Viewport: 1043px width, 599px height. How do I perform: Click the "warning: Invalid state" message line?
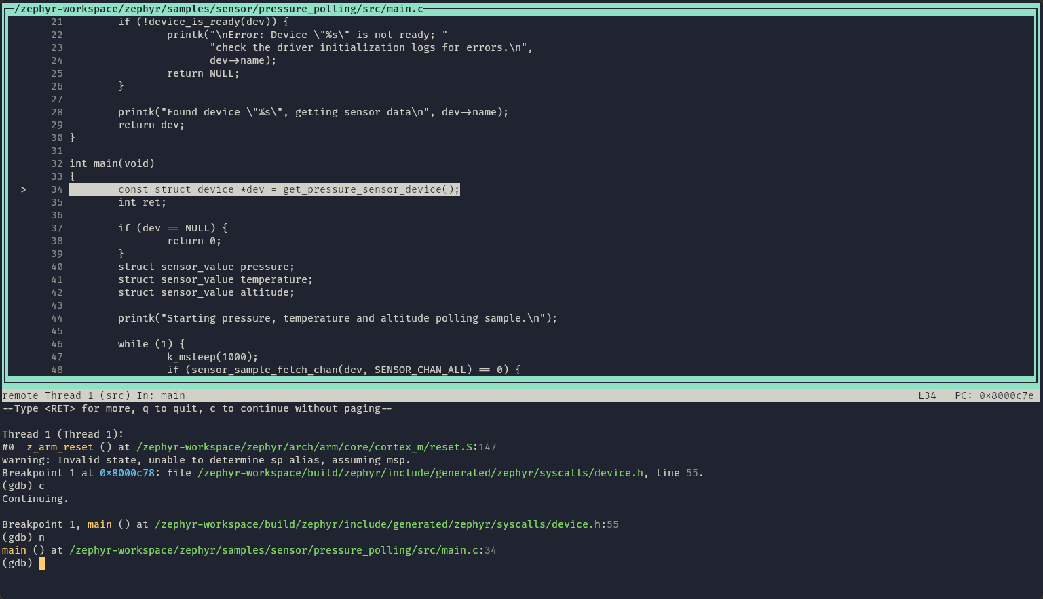pyautogui.click(x=206, y=460)
